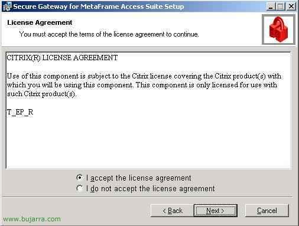This screenshot has width=299, height=226.
Task: Click the "Secure Gateway for MetaFrame Access Suite Setup" title
Action: pyautogui.click(x=99, y=6)
